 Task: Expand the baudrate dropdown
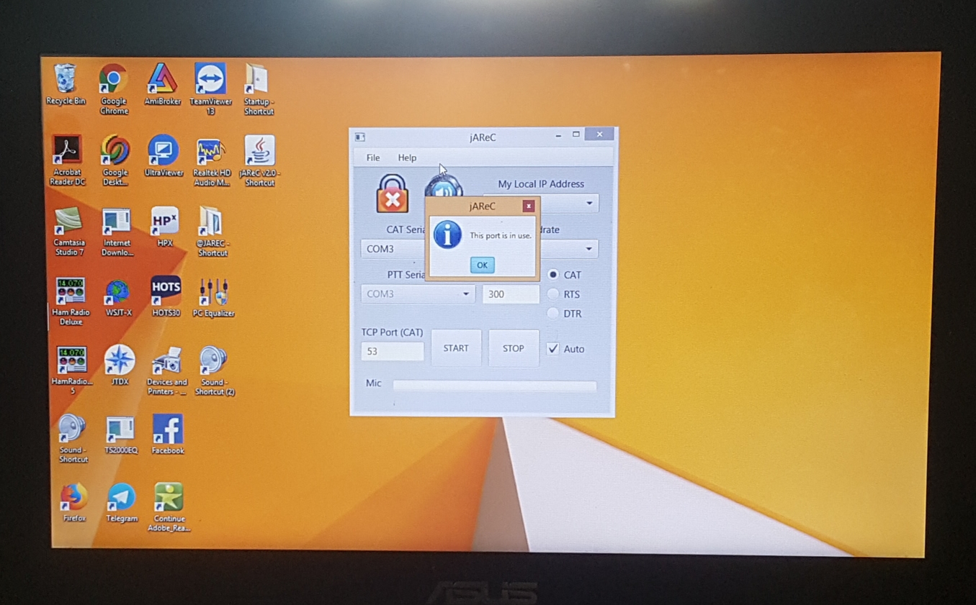[x=588, y=249]
